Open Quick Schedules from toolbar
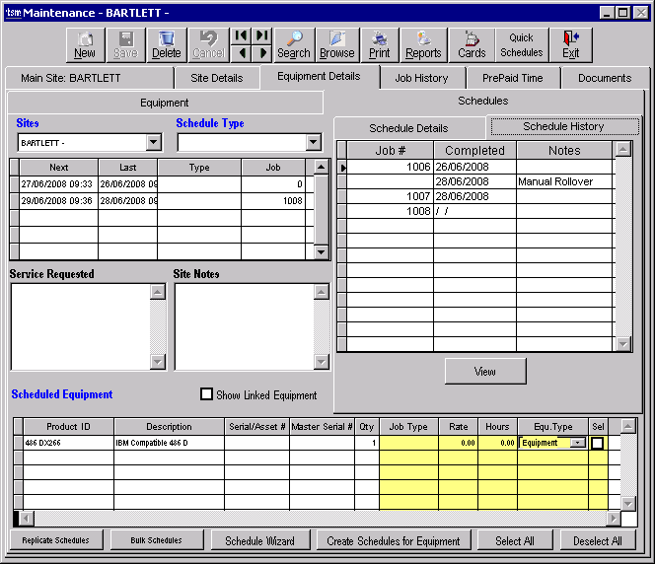The width and height of the screenshot is (655, 564). (521, 44)
